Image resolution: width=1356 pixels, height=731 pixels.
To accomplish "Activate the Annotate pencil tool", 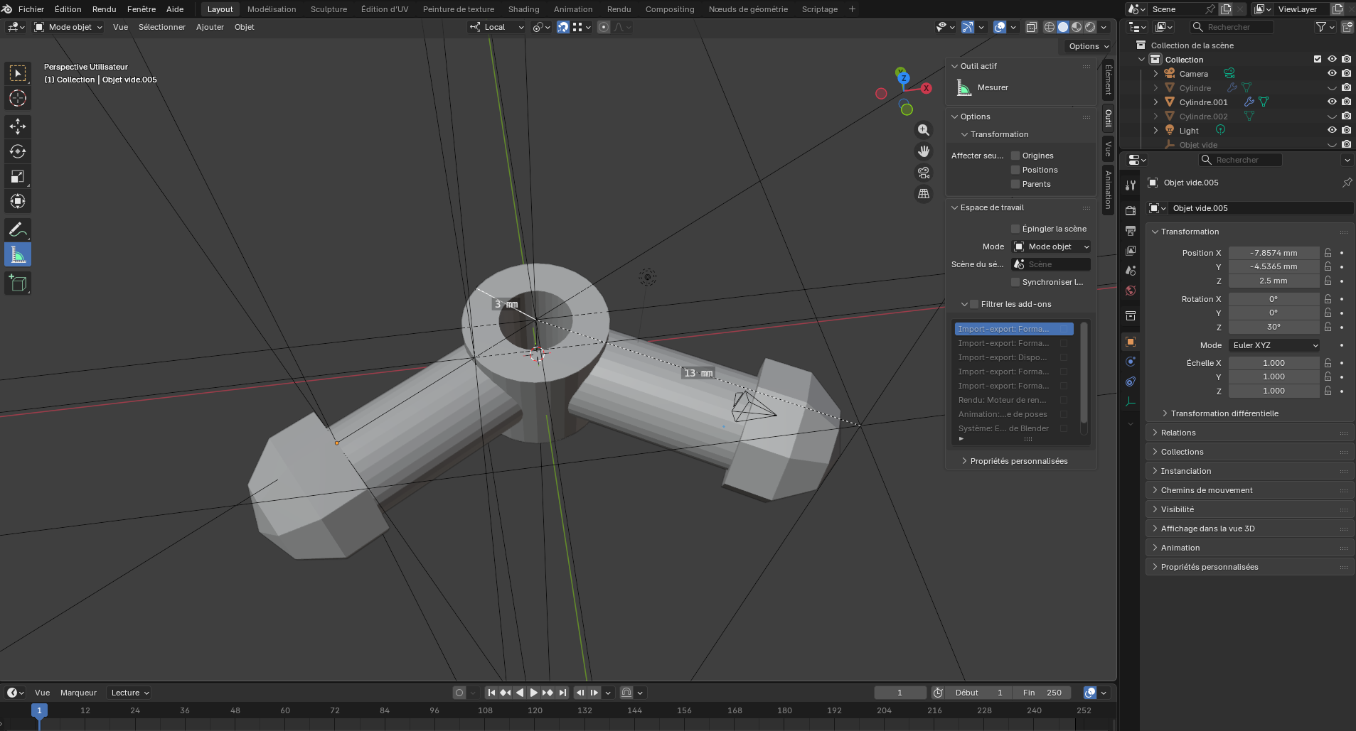I will pyautogui.click(x=18, y=229).
